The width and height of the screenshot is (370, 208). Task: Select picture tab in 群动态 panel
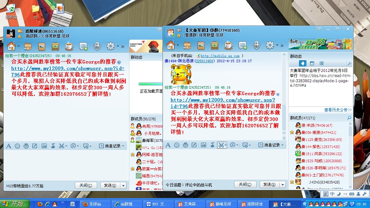pyautogui.click(x=312, y=63)
